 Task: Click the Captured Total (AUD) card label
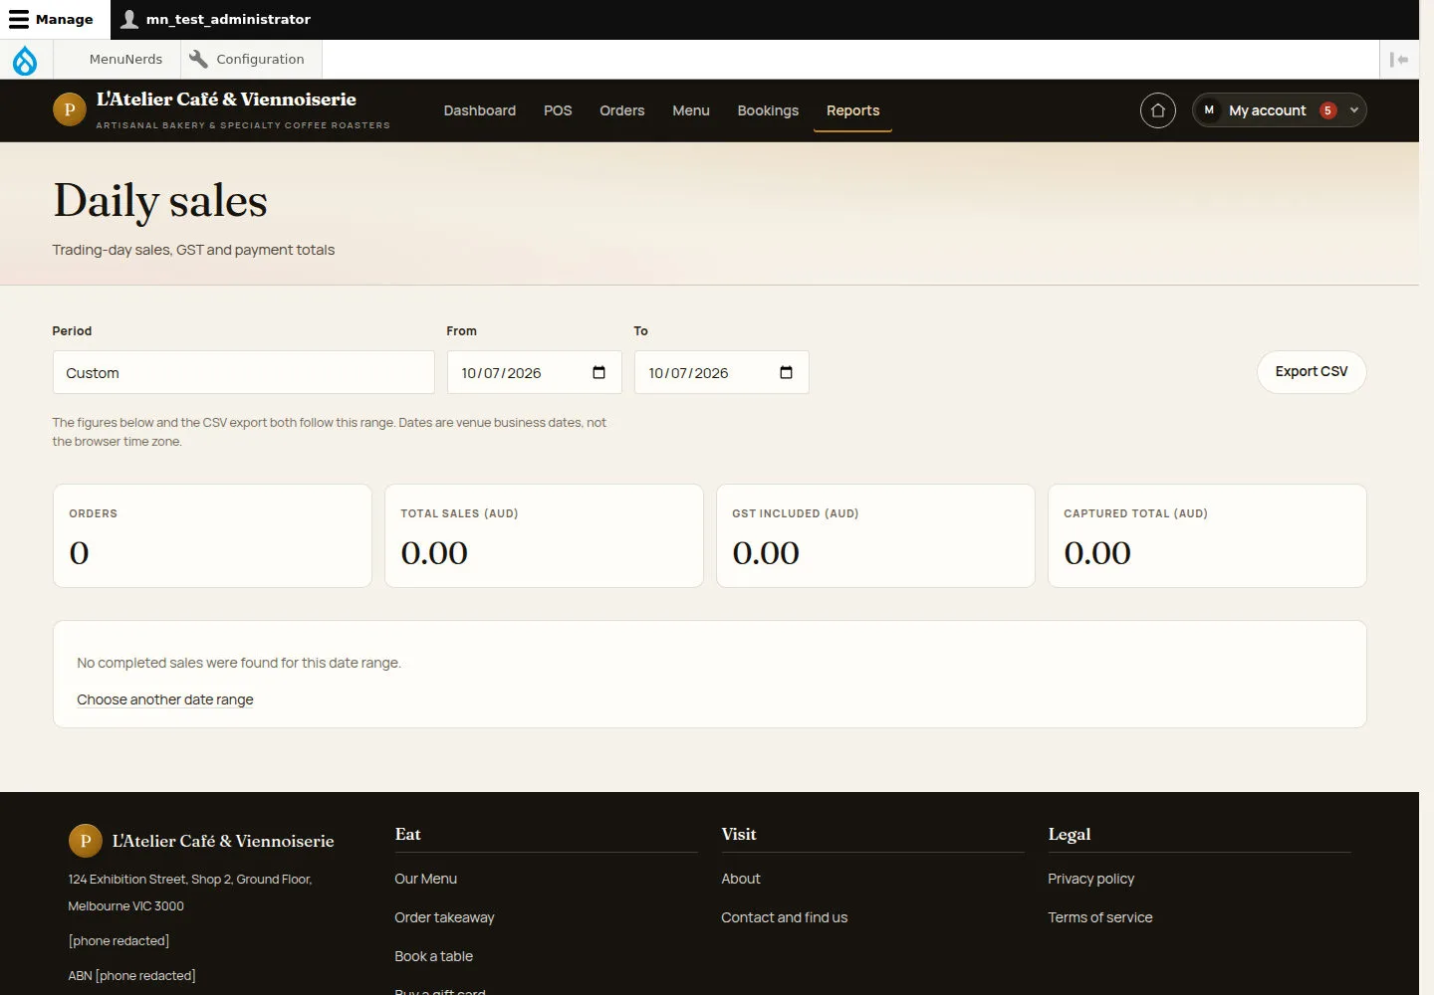tap(1135, 513)
